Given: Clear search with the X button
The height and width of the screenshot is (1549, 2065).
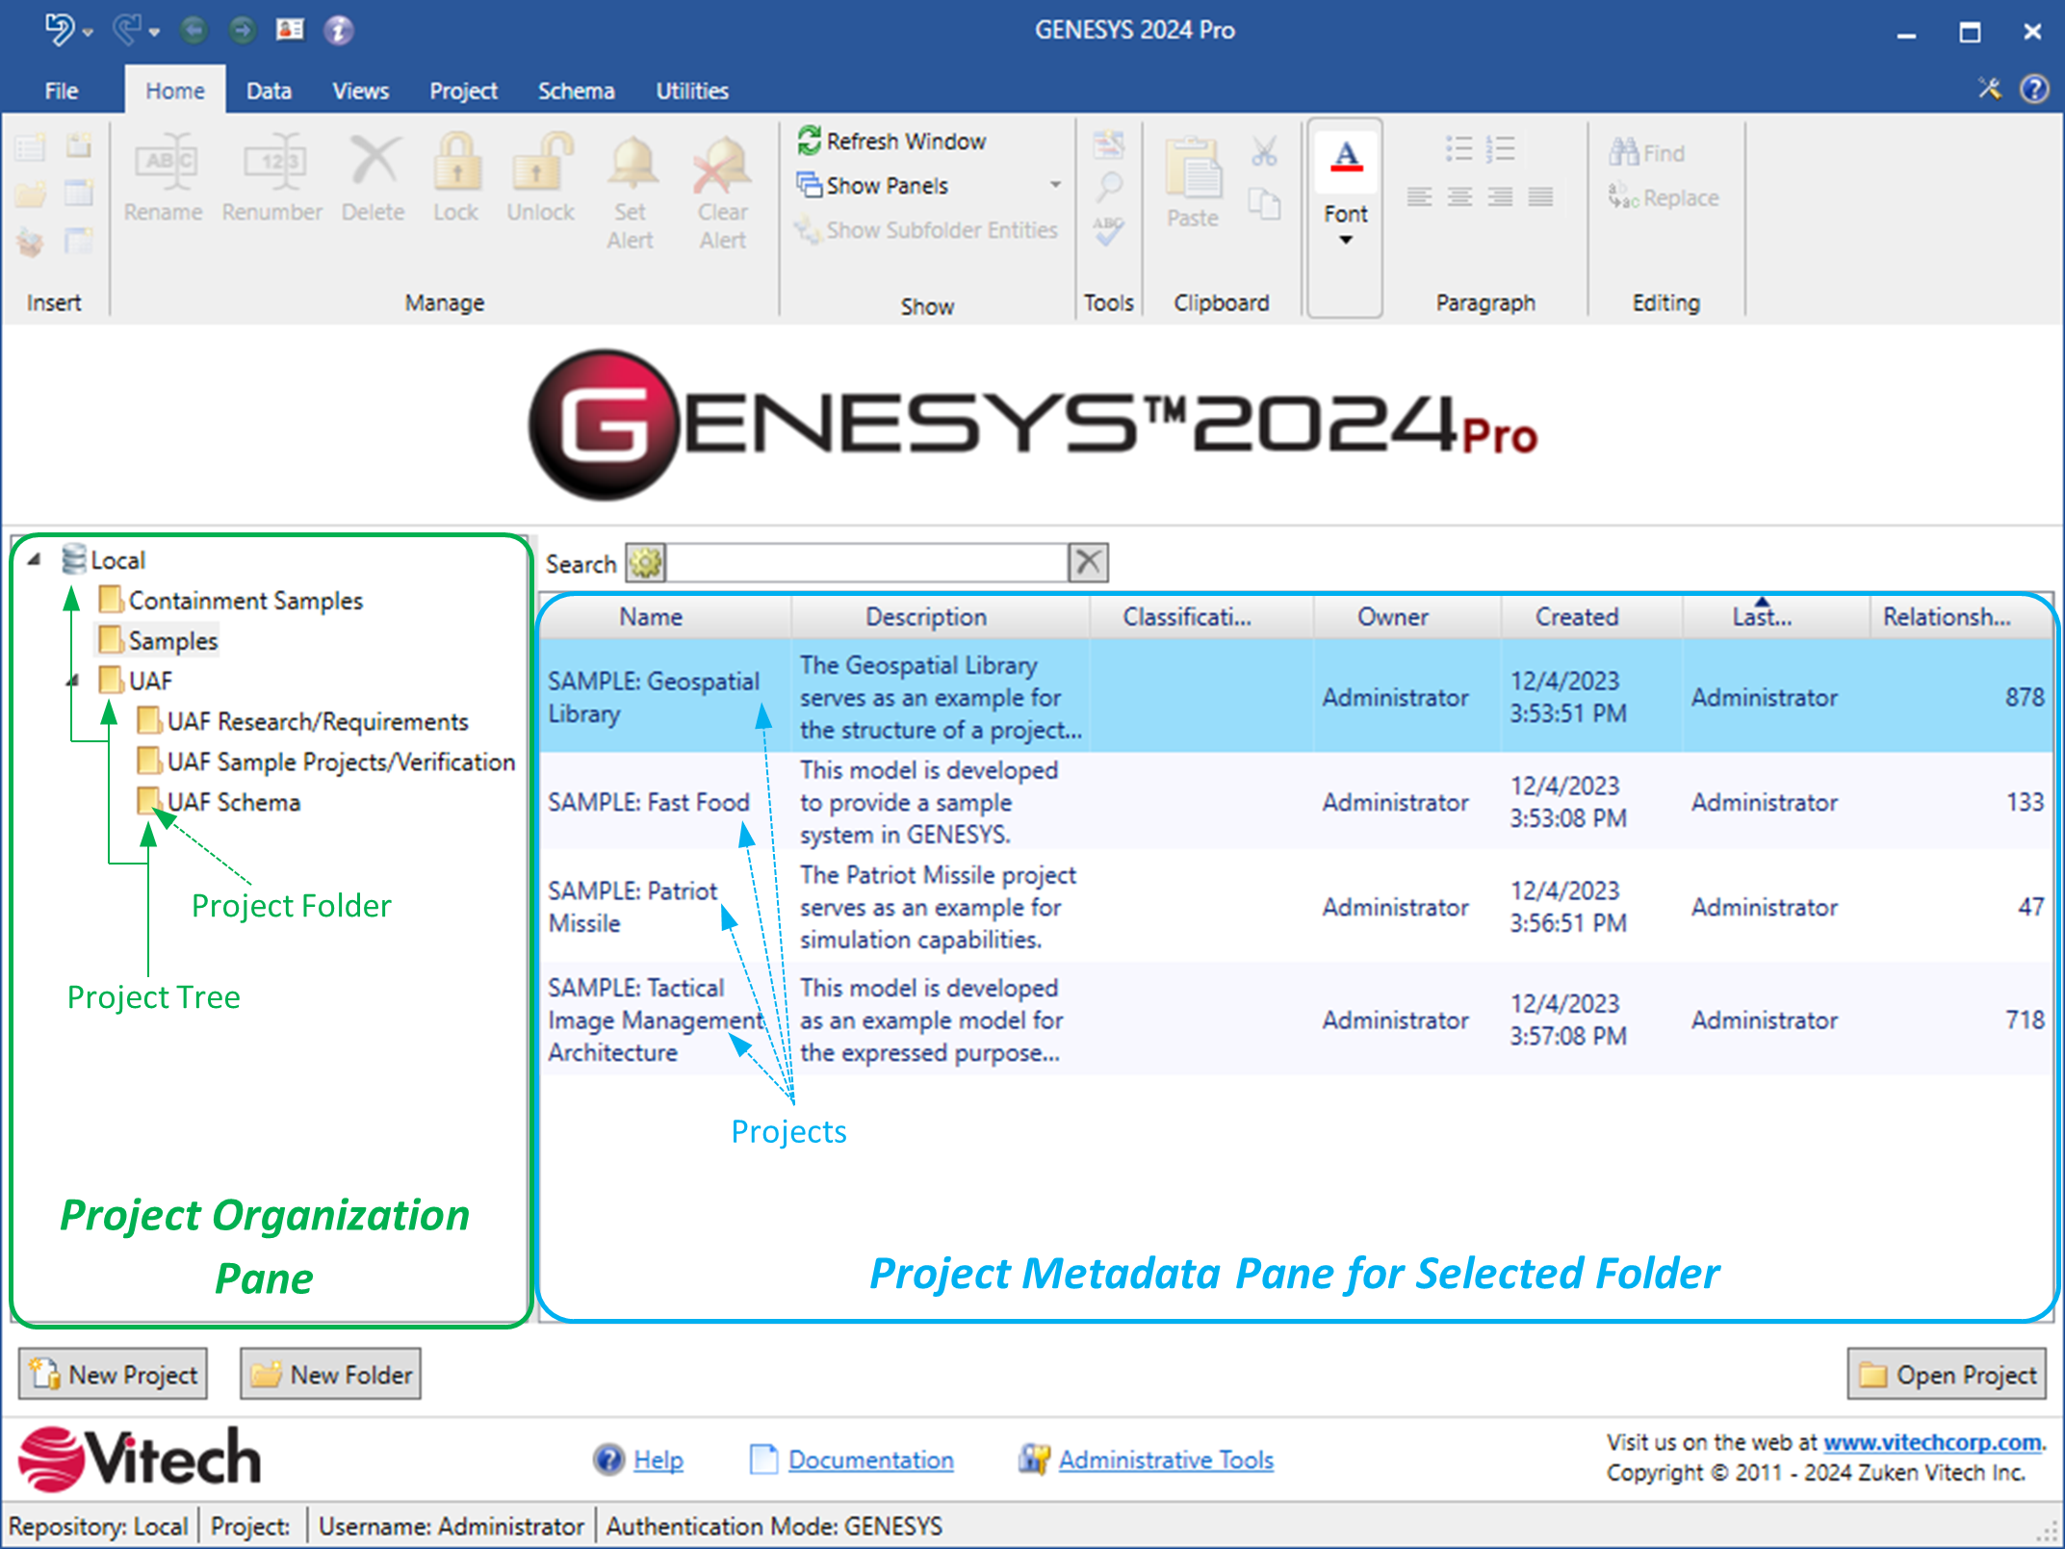Looking at the screenshot, I should coord(1088,562).
